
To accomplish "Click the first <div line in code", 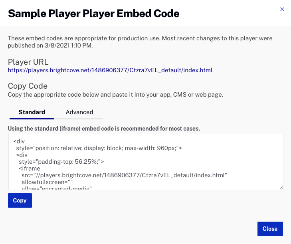I will pos(19,141).
